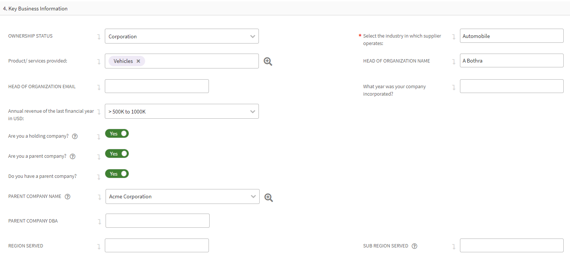Screen dimensions: 570x256
Task: Click the arrow icon beside OWNERSHIP STATUS label
Action: click(99, 37)
